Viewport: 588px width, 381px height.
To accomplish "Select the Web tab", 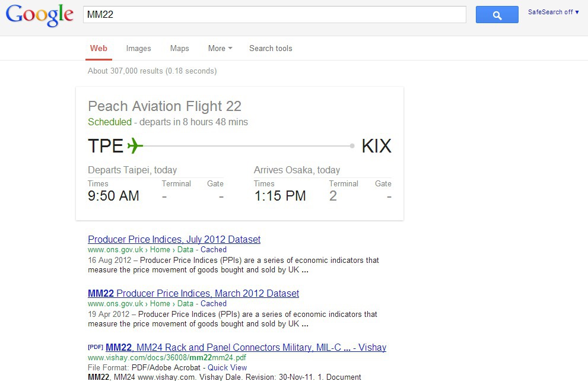I will coord(98,49).
